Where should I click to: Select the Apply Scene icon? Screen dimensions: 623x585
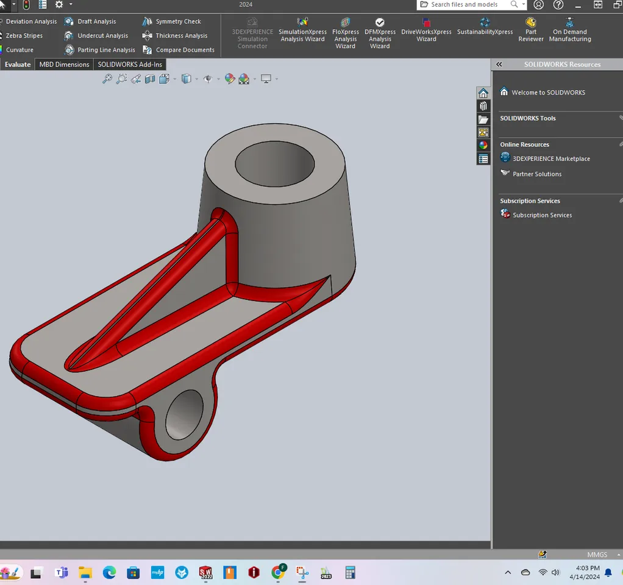[243, 79]
